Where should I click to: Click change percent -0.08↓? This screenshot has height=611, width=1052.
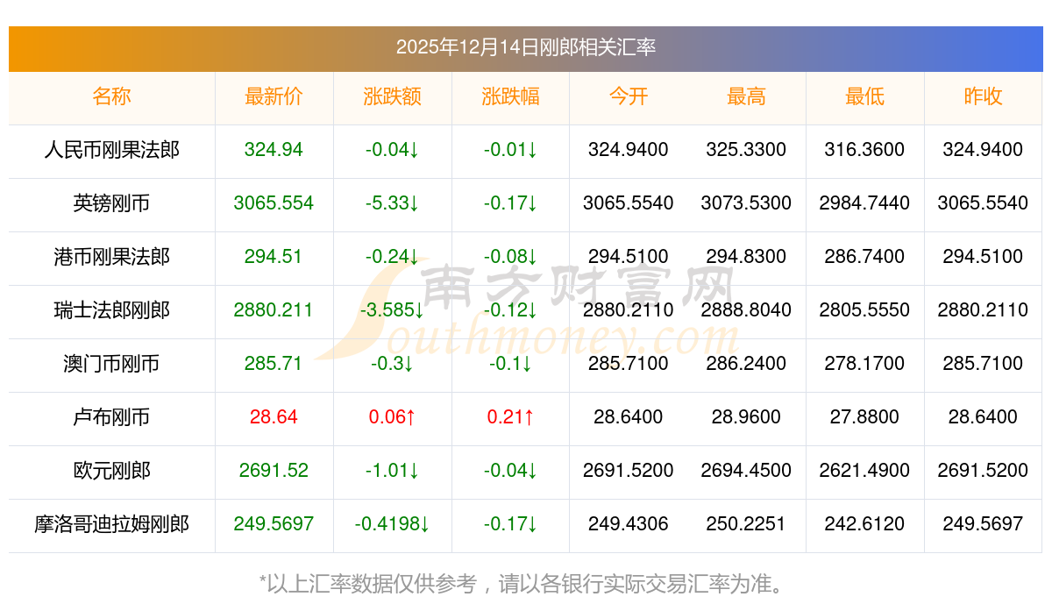coord(511,257)
